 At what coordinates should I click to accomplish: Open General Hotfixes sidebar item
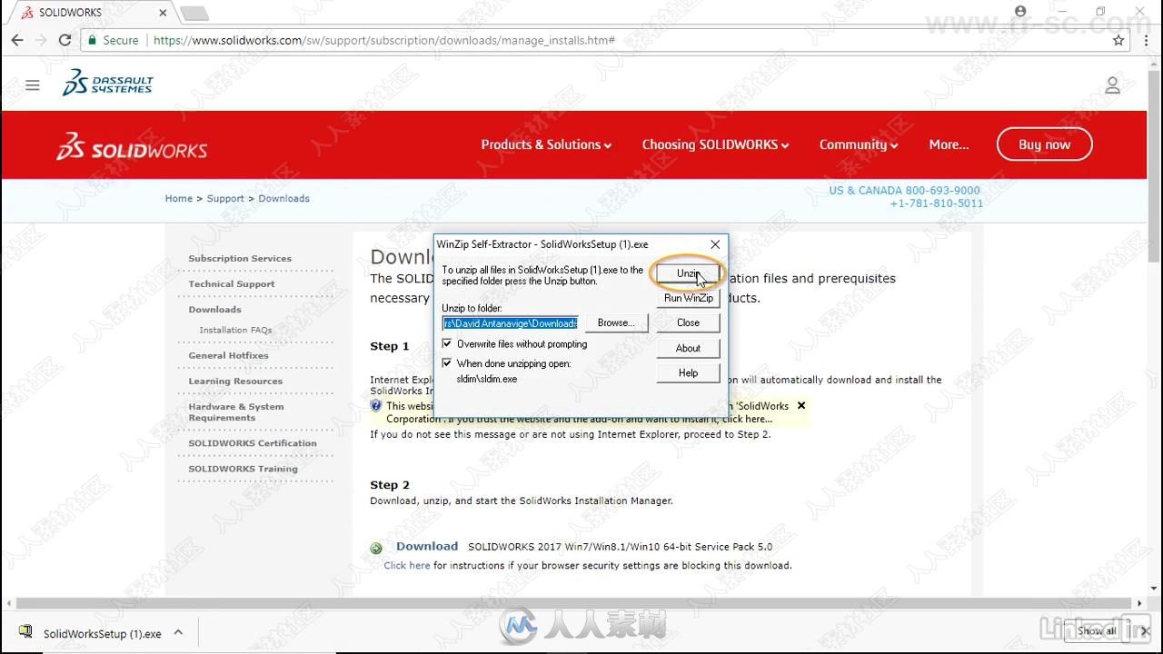(x=228, y=355)
